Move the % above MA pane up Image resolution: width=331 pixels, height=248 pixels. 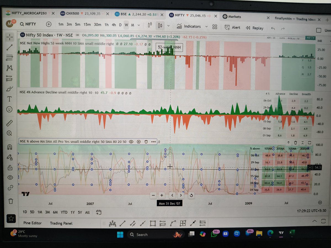[288, 142]
